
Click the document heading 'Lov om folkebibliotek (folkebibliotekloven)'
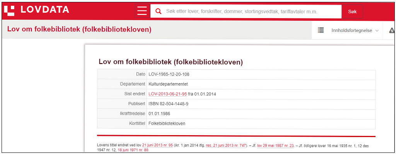(x=171, y=62)
